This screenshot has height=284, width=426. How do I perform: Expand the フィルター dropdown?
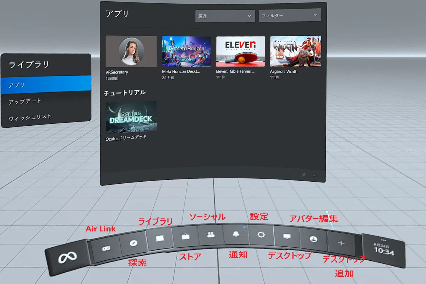(x=290, y=15)
